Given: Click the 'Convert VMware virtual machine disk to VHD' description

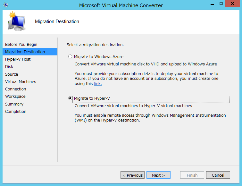Looking at the screenshot, I should (146, 64).
